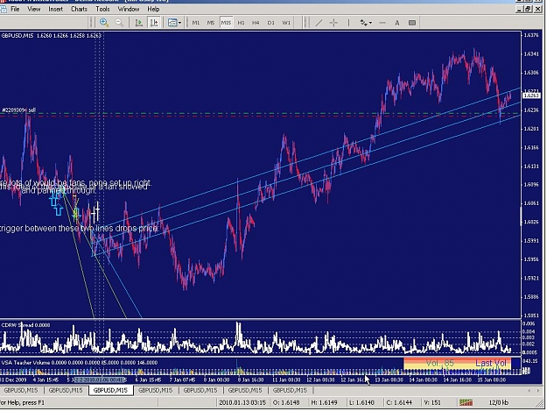Toggle chart auto scroll button
The image size is (547, 411).
(139, 23)
